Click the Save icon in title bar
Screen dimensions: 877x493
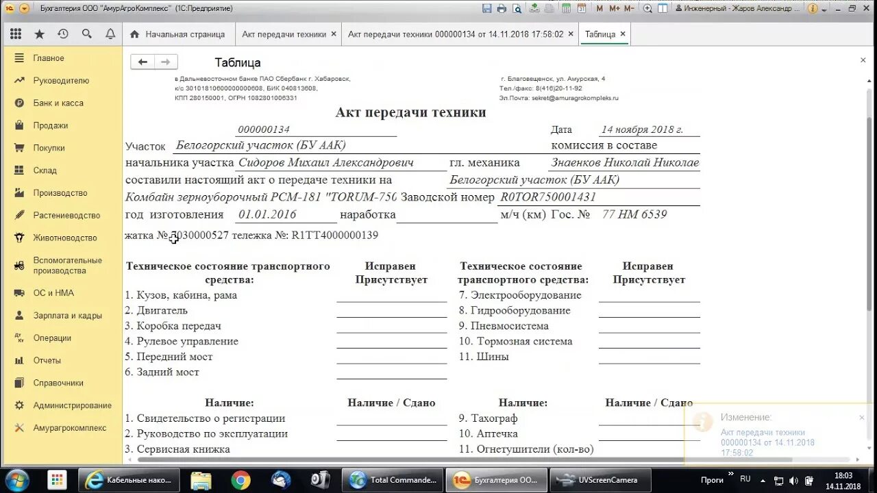pyautogui.click(x=486, y=8)
